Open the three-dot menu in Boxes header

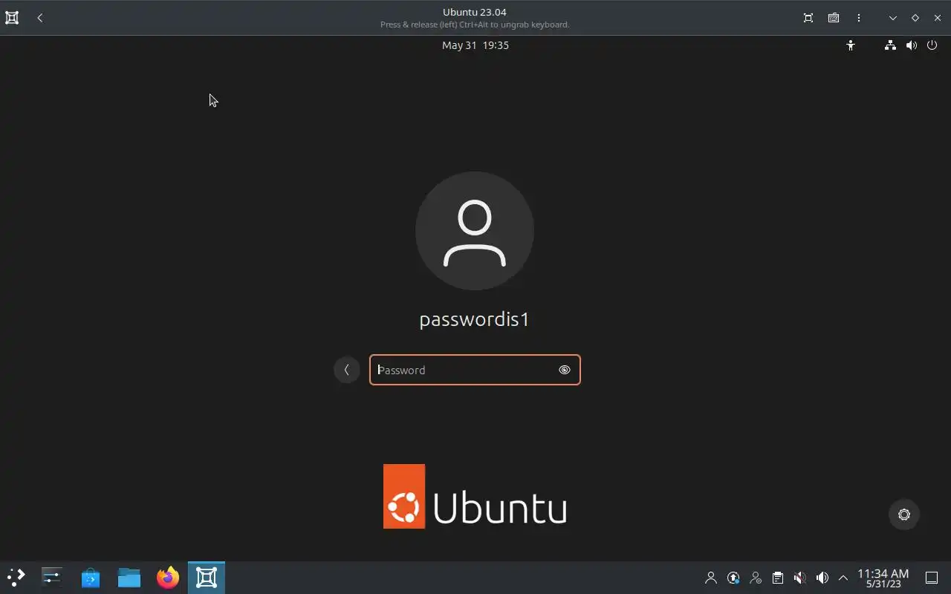click(859, 18)
